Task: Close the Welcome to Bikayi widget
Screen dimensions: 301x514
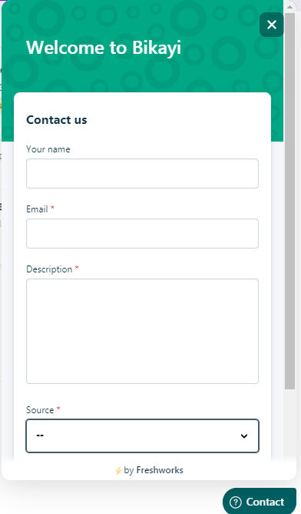Action: click(272, 25)
